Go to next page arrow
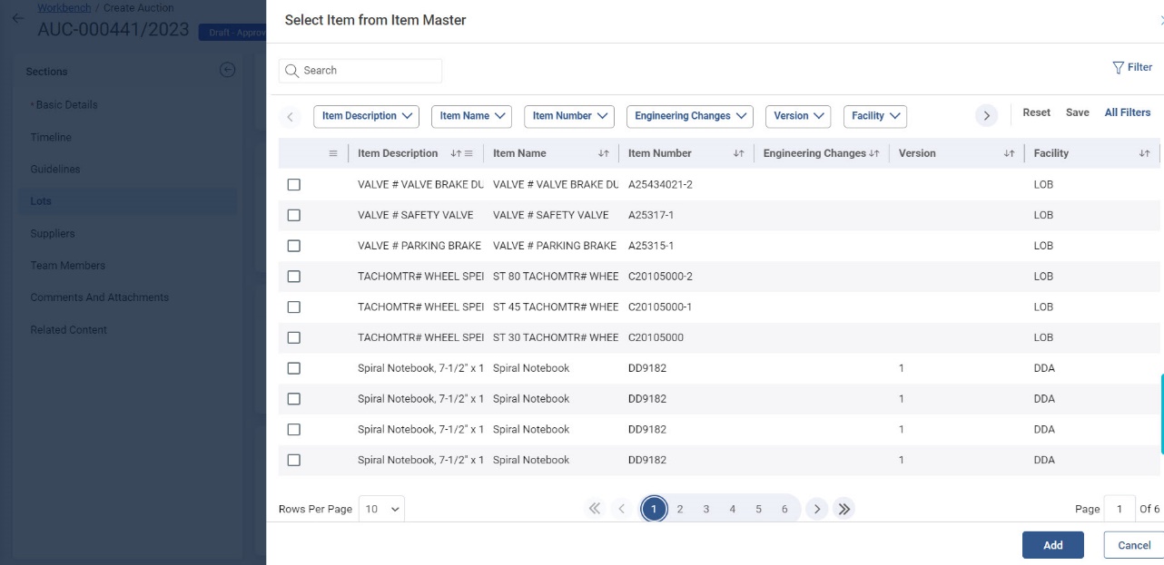 tap(816, 509)
